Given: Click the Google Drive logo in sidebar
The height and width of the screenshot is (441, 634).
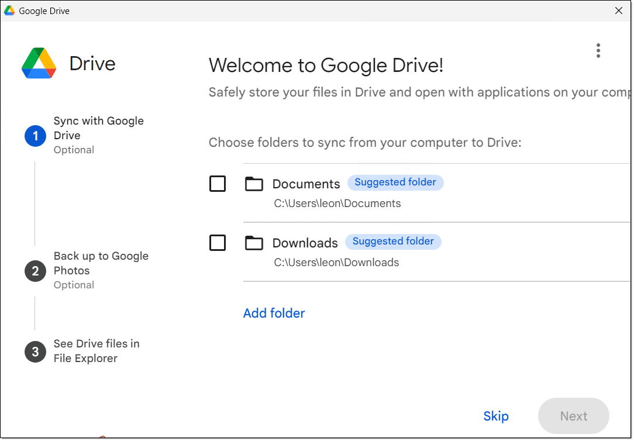Looking at the screenshot, I should [x=39, y=63].
